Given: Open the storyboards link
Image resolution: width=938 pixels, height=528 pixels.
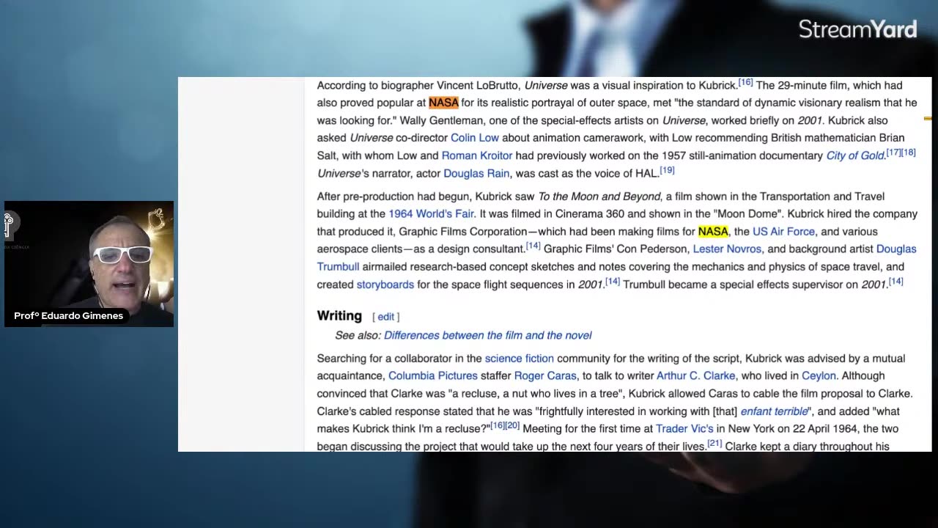Looking at the screenshot, I should coord(385,285).
